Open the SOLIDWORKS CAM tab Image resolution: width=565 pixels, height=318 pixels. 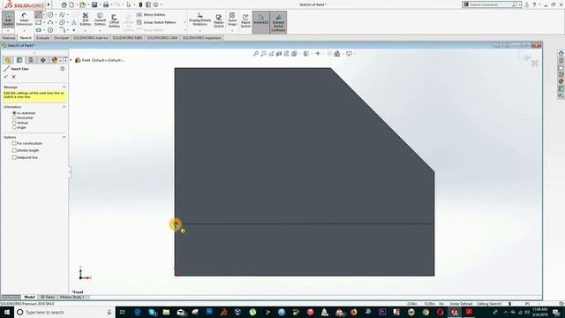point(162,38)
